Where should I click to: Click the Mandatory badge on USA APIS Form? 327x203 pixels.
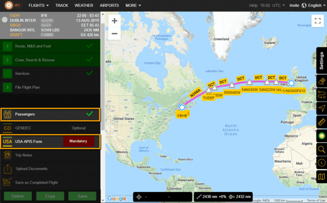(79, 142)
